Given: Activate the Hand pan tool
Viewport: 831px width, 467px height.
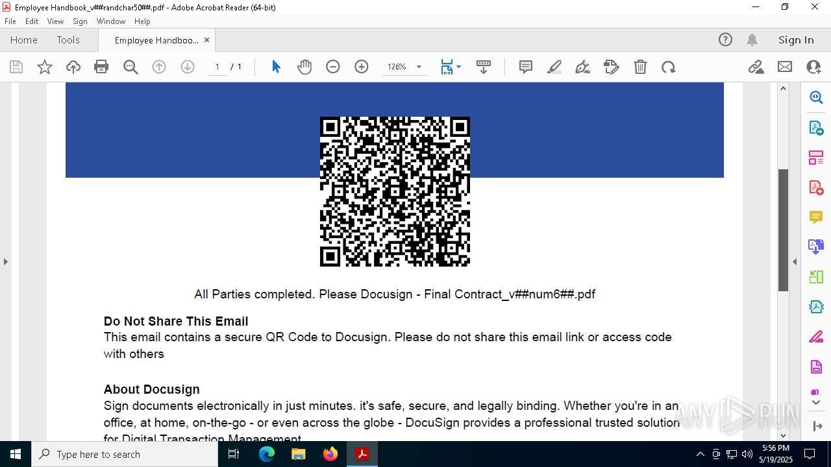Looking at the screenshot, I should click(304, 67).
